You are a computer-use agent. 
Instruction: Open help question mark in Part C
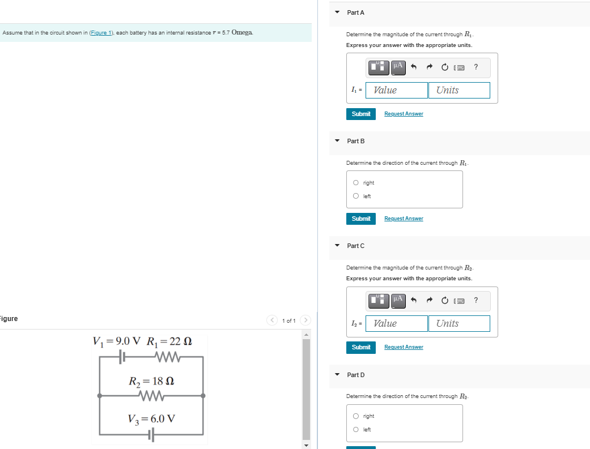(476, 300)
